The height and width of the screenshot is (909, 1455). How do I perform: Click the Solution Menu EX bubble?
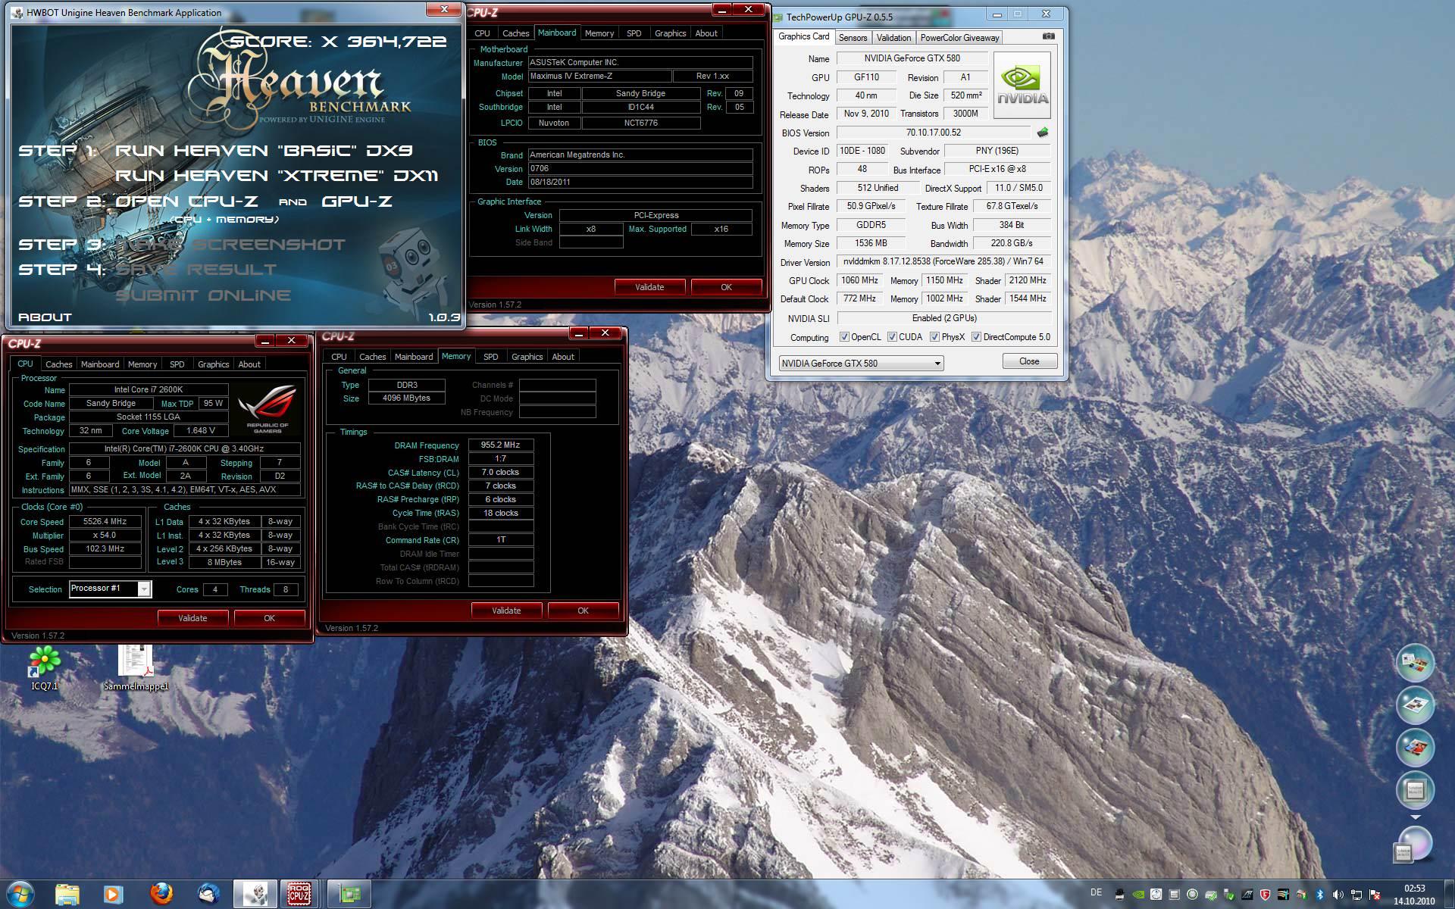click(x=1415, y=790)
